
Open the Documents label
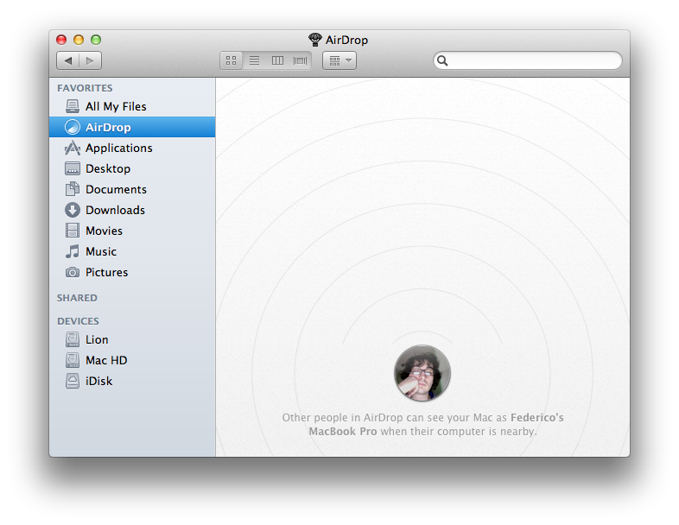[116, 189]
